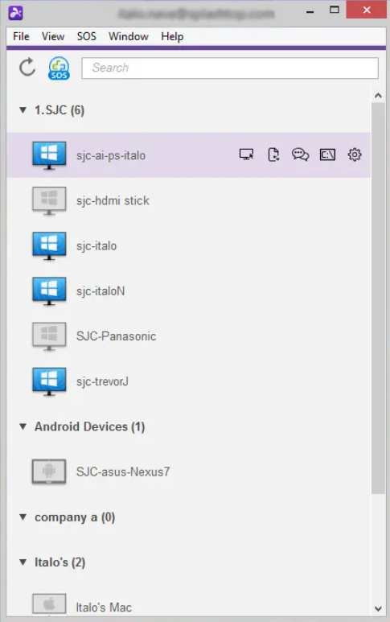
Task: Open chat icon for sjc-ai-ps-italo
Action: pyautogui.click(x=301, y=154)
